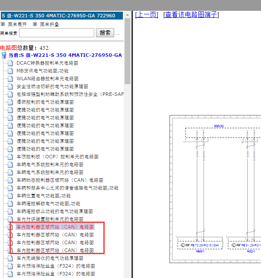Collapse all menus with 菜单折叠

click(x=50, y=24)
